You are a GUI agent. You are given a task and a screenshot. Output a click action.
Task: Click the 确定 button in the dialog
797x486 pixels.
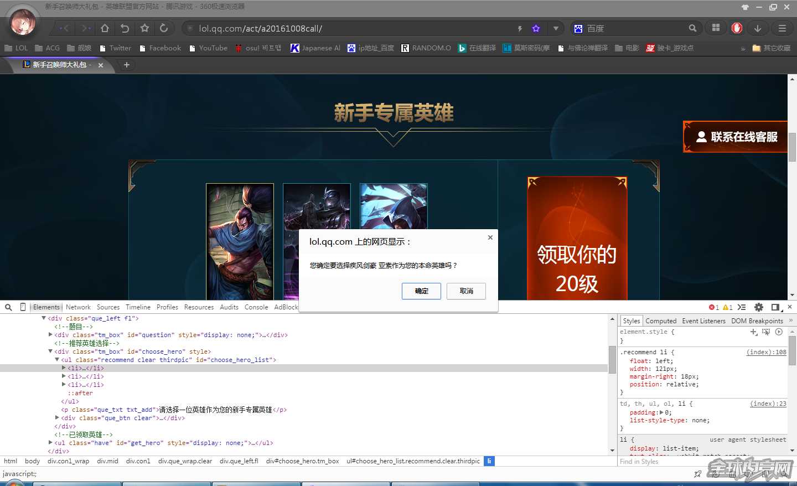421,291
